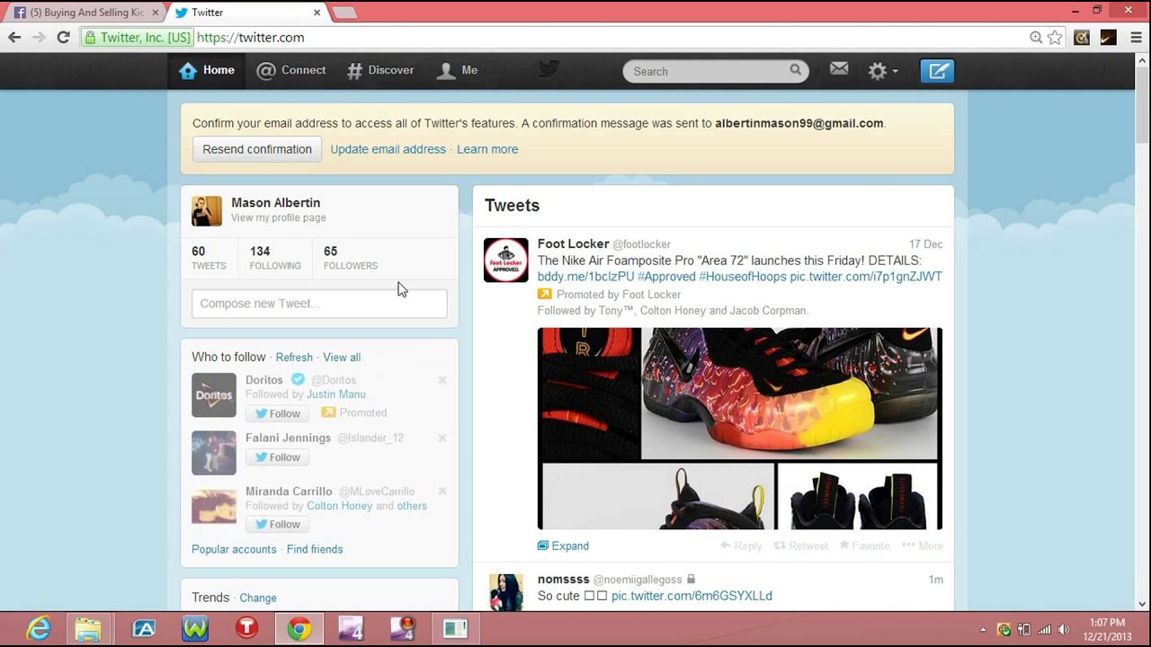The height and width of the screenshot is (647, 1151).
Task: Bookmark this page with the star
Action: pos(1055,38)
